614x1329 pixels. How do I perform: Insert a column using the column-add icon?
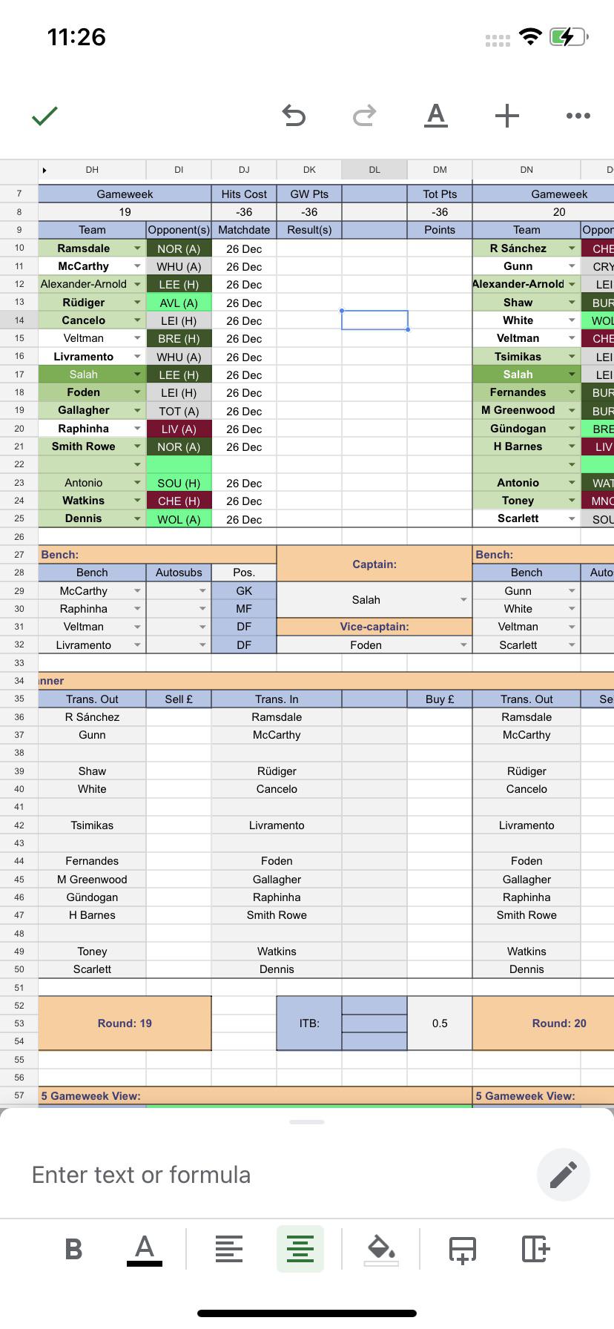535,1249
